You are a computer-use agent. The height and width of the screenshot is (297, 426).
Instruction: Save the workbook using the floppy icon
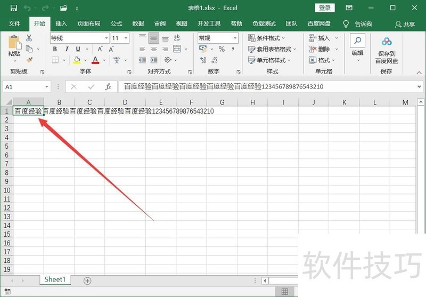(x=14, y=8)
